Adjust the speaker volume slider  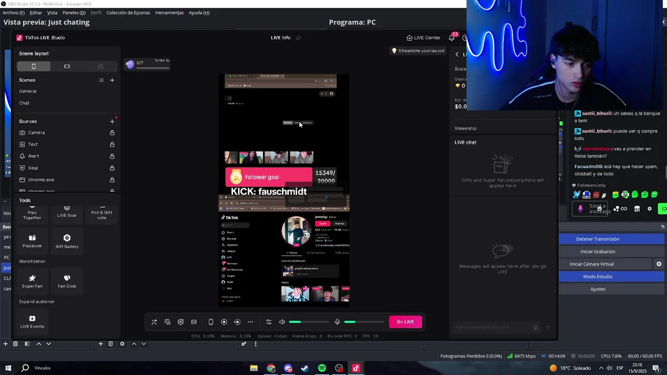[308, 322]
